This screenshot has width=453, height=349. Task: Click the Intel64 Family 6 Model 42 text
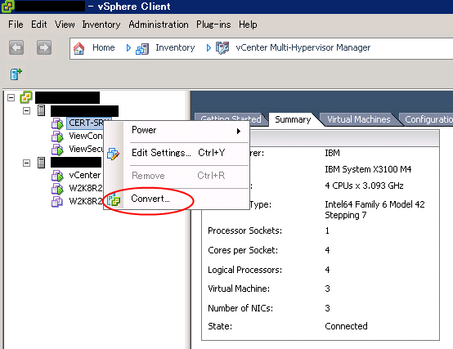tap(375, 204)
